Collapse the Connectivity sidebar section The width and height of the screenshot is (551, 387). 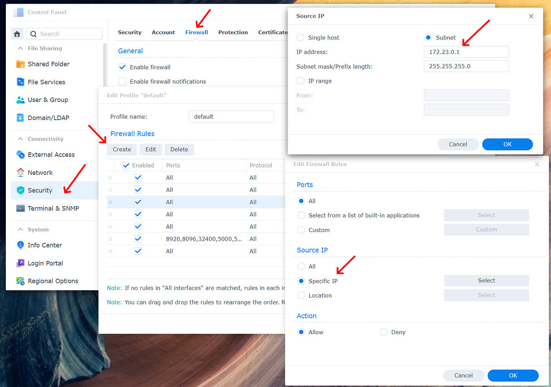click(20, 138)
